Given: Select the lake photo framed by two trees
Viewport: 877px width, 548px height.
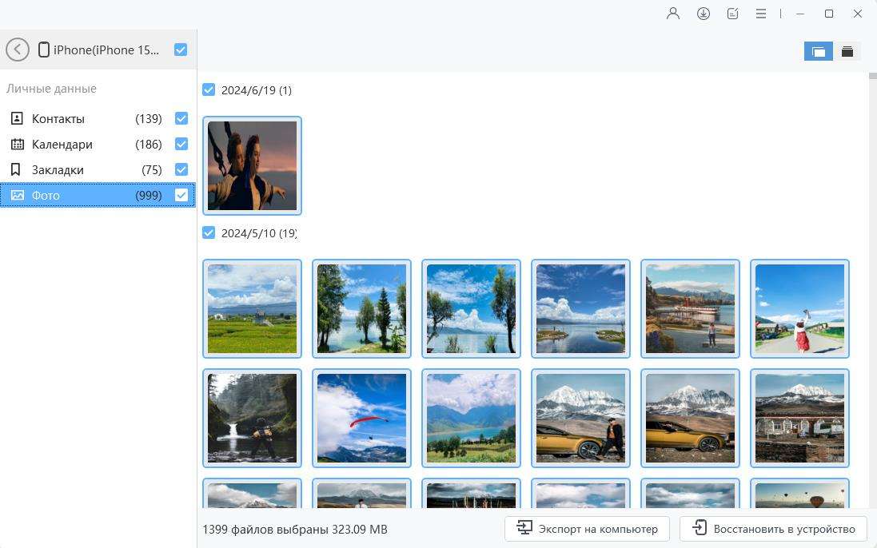Looking at the screenshot, I should click(x=472, y=308).
